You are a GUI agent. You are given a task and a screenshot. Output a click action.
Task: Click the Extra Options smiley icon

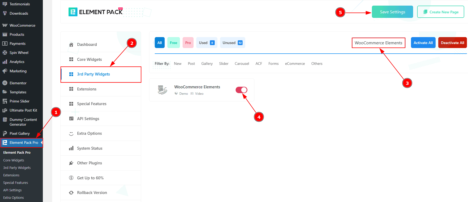click(x=71, y=133)
